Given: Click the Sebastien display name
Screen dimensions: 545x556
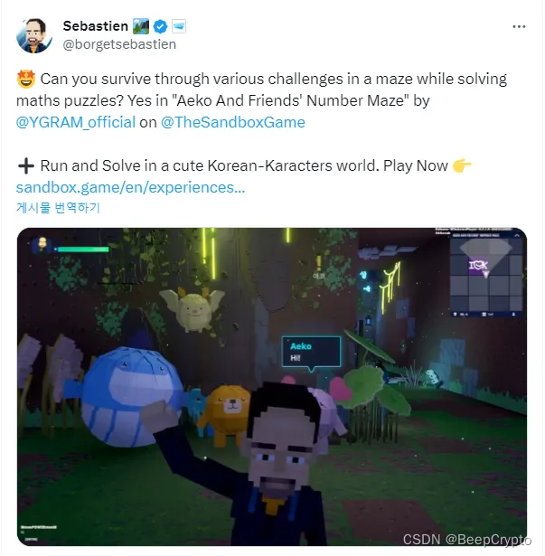Looking at the screenshot, I should coord(96,26).
